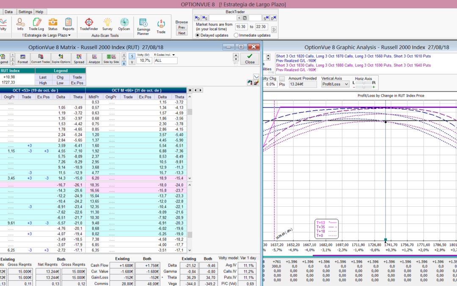Open the Data menu
Screen dimensions: 457x286
click(x=8, y=12)
